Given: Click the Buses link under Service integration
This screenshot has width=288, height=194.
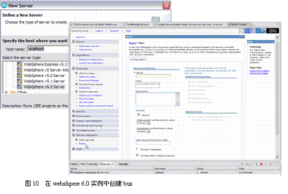Looking at the screenshot, I should (x=82, y=144).
